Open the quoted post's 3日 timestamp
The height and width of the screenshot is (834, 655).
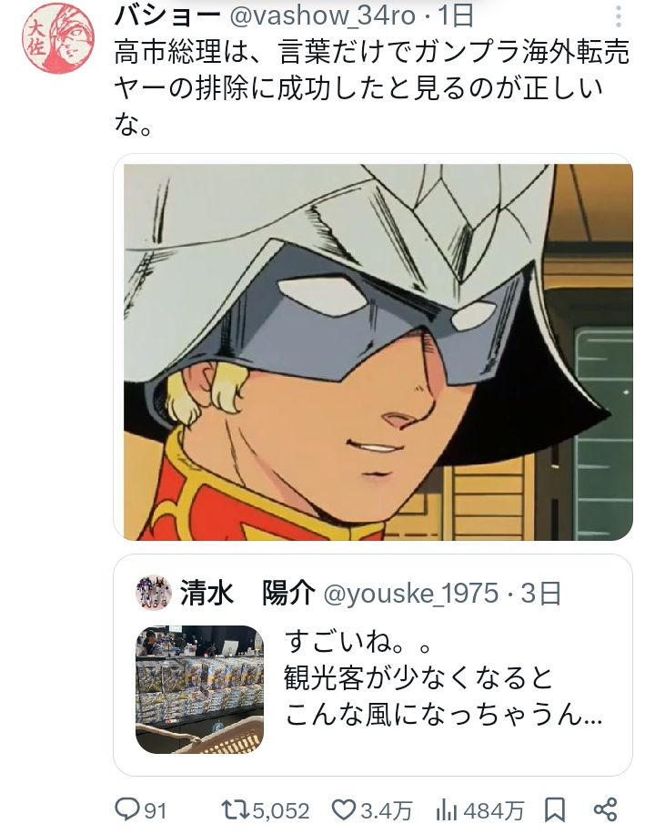[x=540, y=594]
